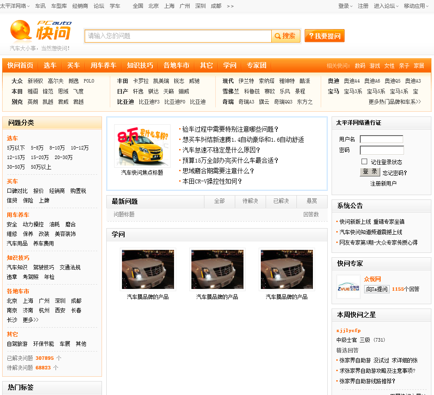Viewport: 434px width, 395px height.
Task: Open 68823 pending questions count
Action: tap(43, 368)
